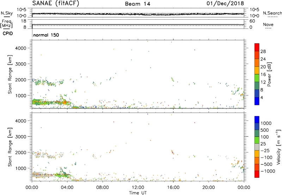Click the 500 label on velocity colorbar
The height and width of the screenshot is (195, 282).
pyautogui.click(x=265, y=130)
